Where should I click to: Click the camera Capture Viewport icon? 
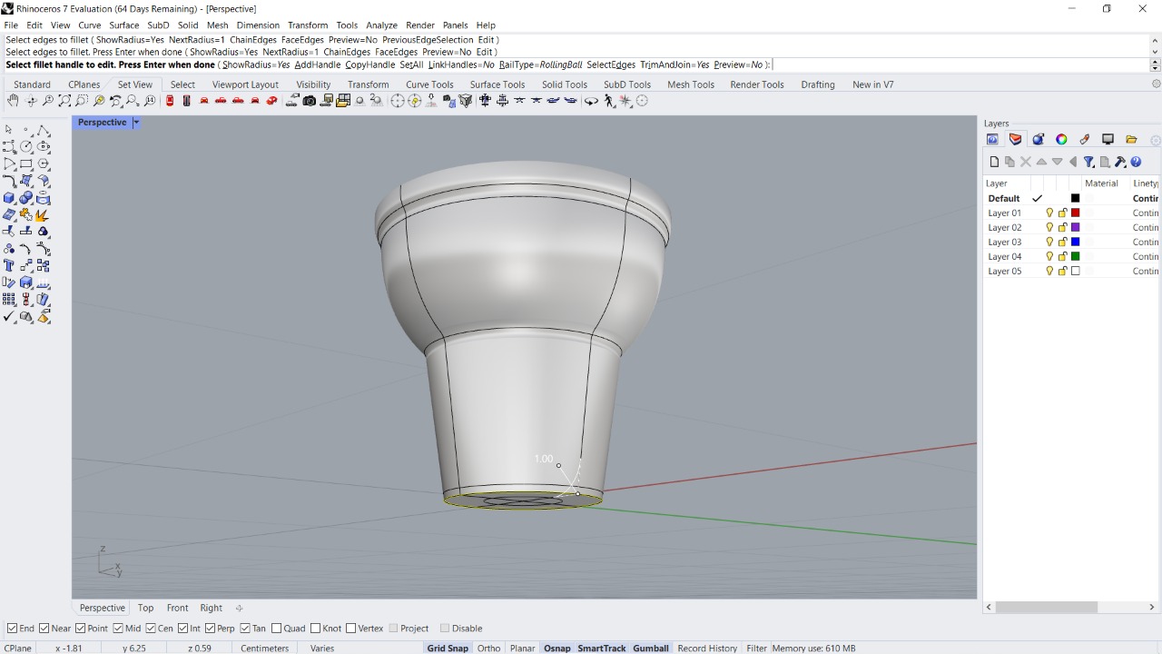(x=310, y=101)
